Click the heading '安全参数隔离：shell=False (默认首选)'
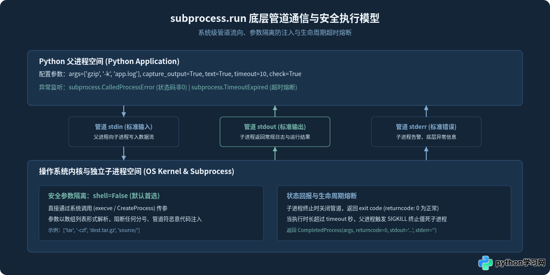Screen dimensions: 550x275 [x=104, y=196]
